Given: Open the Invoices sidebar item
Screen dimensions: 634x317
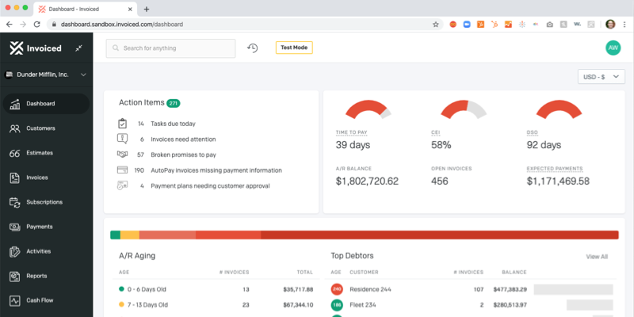Looking at the screenshot, I should 46,178.
